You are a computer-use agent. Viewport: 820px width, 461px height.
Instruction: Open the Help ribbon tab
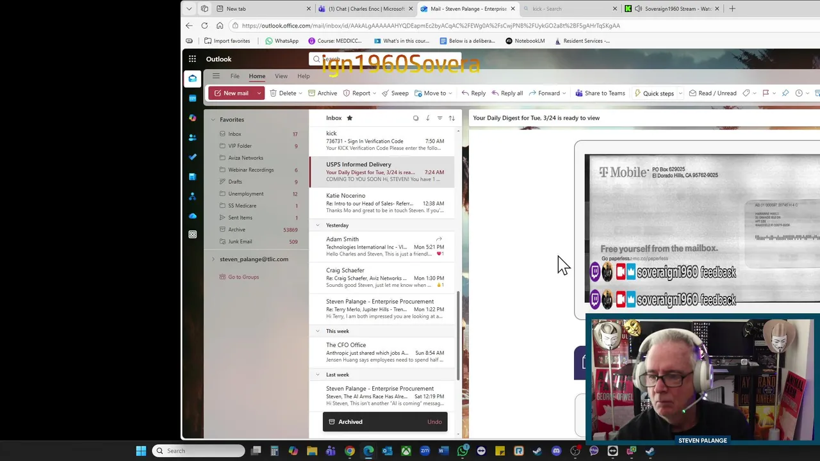click(304, 76)
